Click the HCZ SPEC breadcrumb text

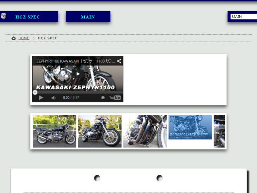point(48,38)
